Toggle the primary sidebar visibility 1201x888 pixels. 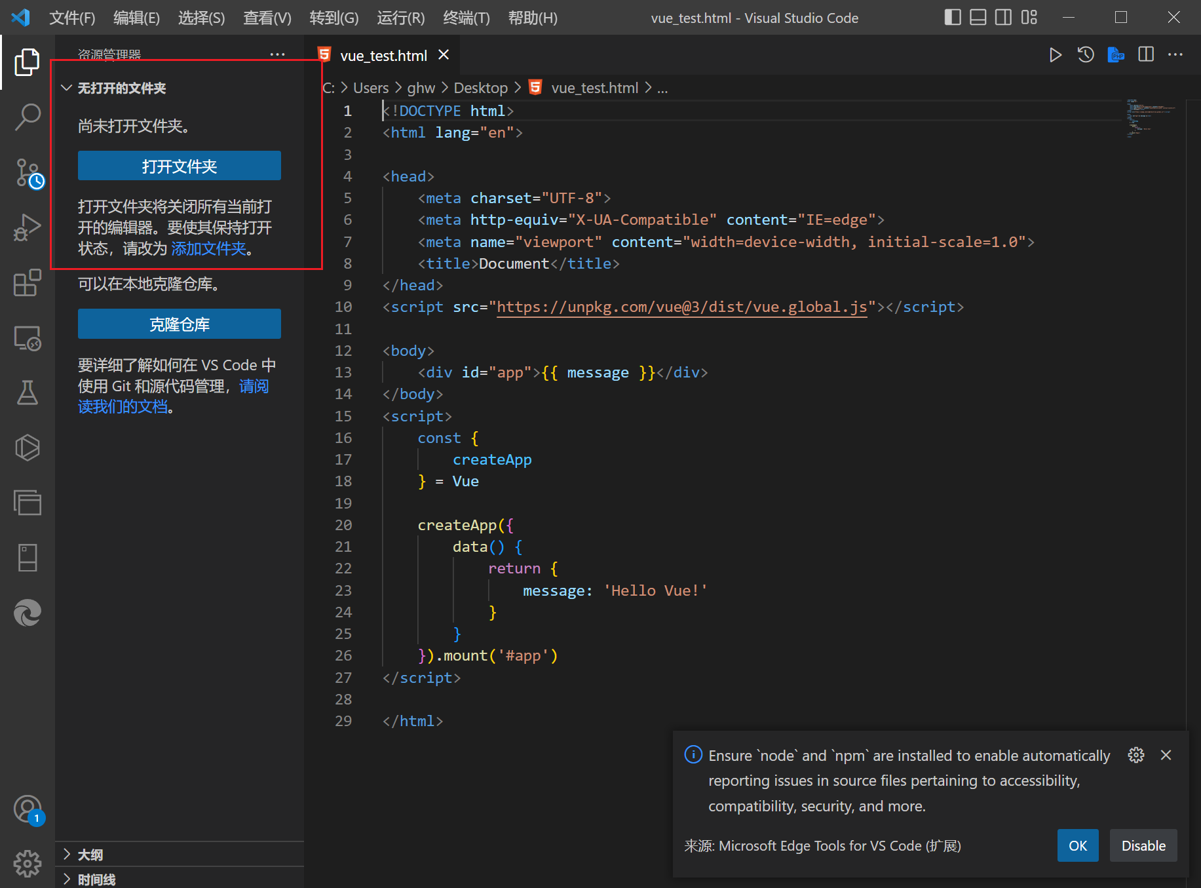953,17
